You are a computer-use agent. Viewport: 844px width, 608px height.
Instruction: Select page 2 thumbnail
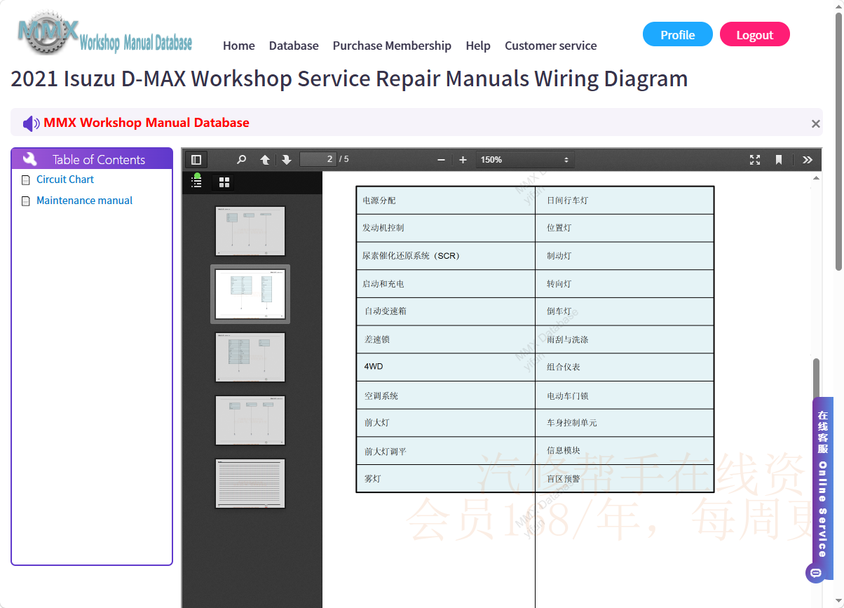tap(250, 294)
